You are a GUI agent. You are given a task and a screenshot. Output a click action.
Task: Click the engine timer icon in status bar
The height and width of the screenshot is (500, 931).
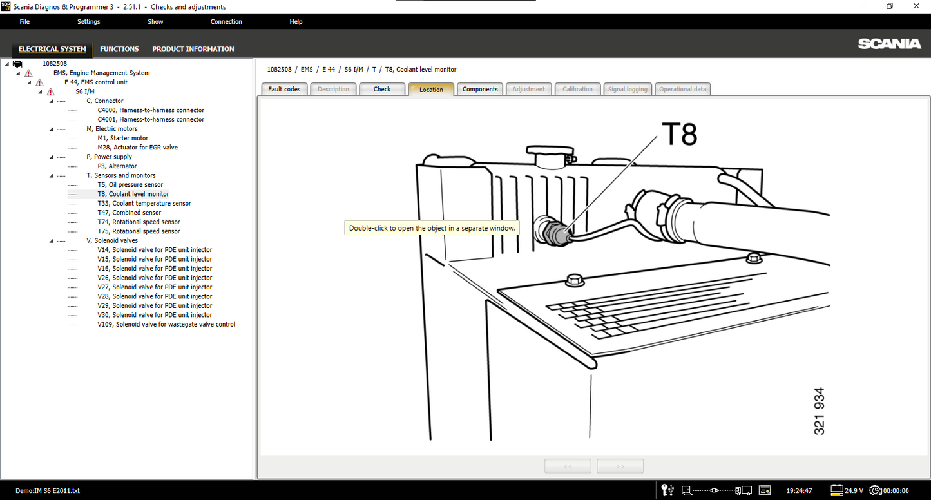(x=875, y=490)
